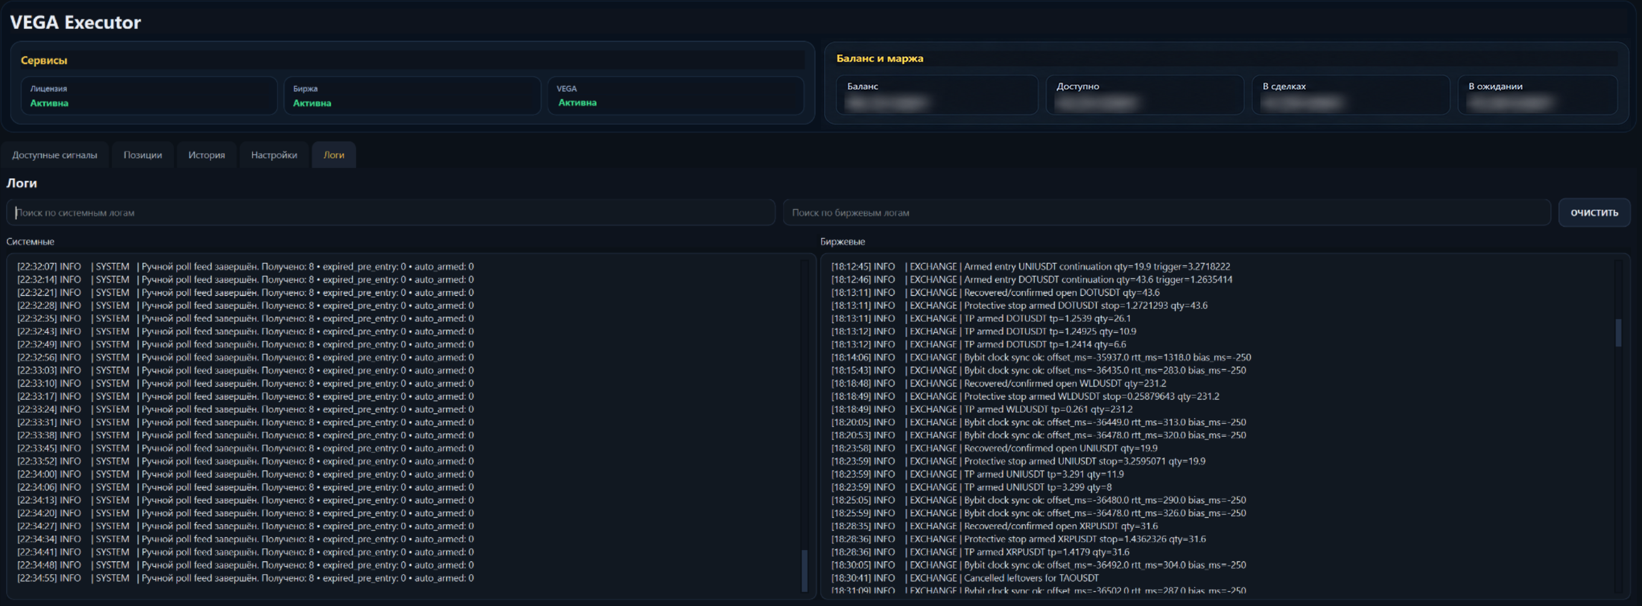Select TP armed WLDUSDT tp=0.261 line

coord(981,409)
